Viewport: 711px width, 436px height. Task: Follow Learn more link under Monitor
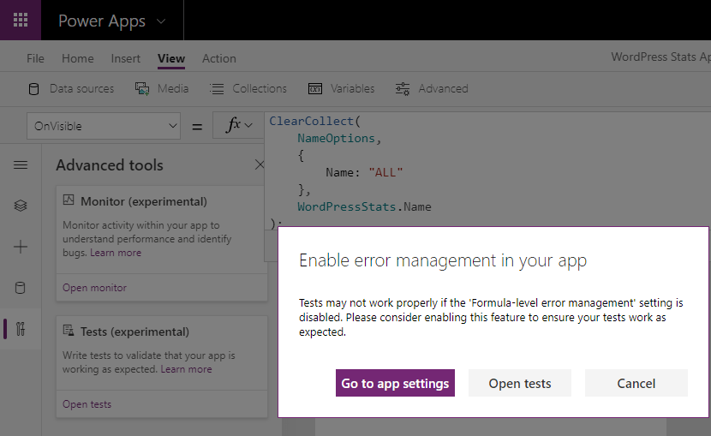(116, 253)
